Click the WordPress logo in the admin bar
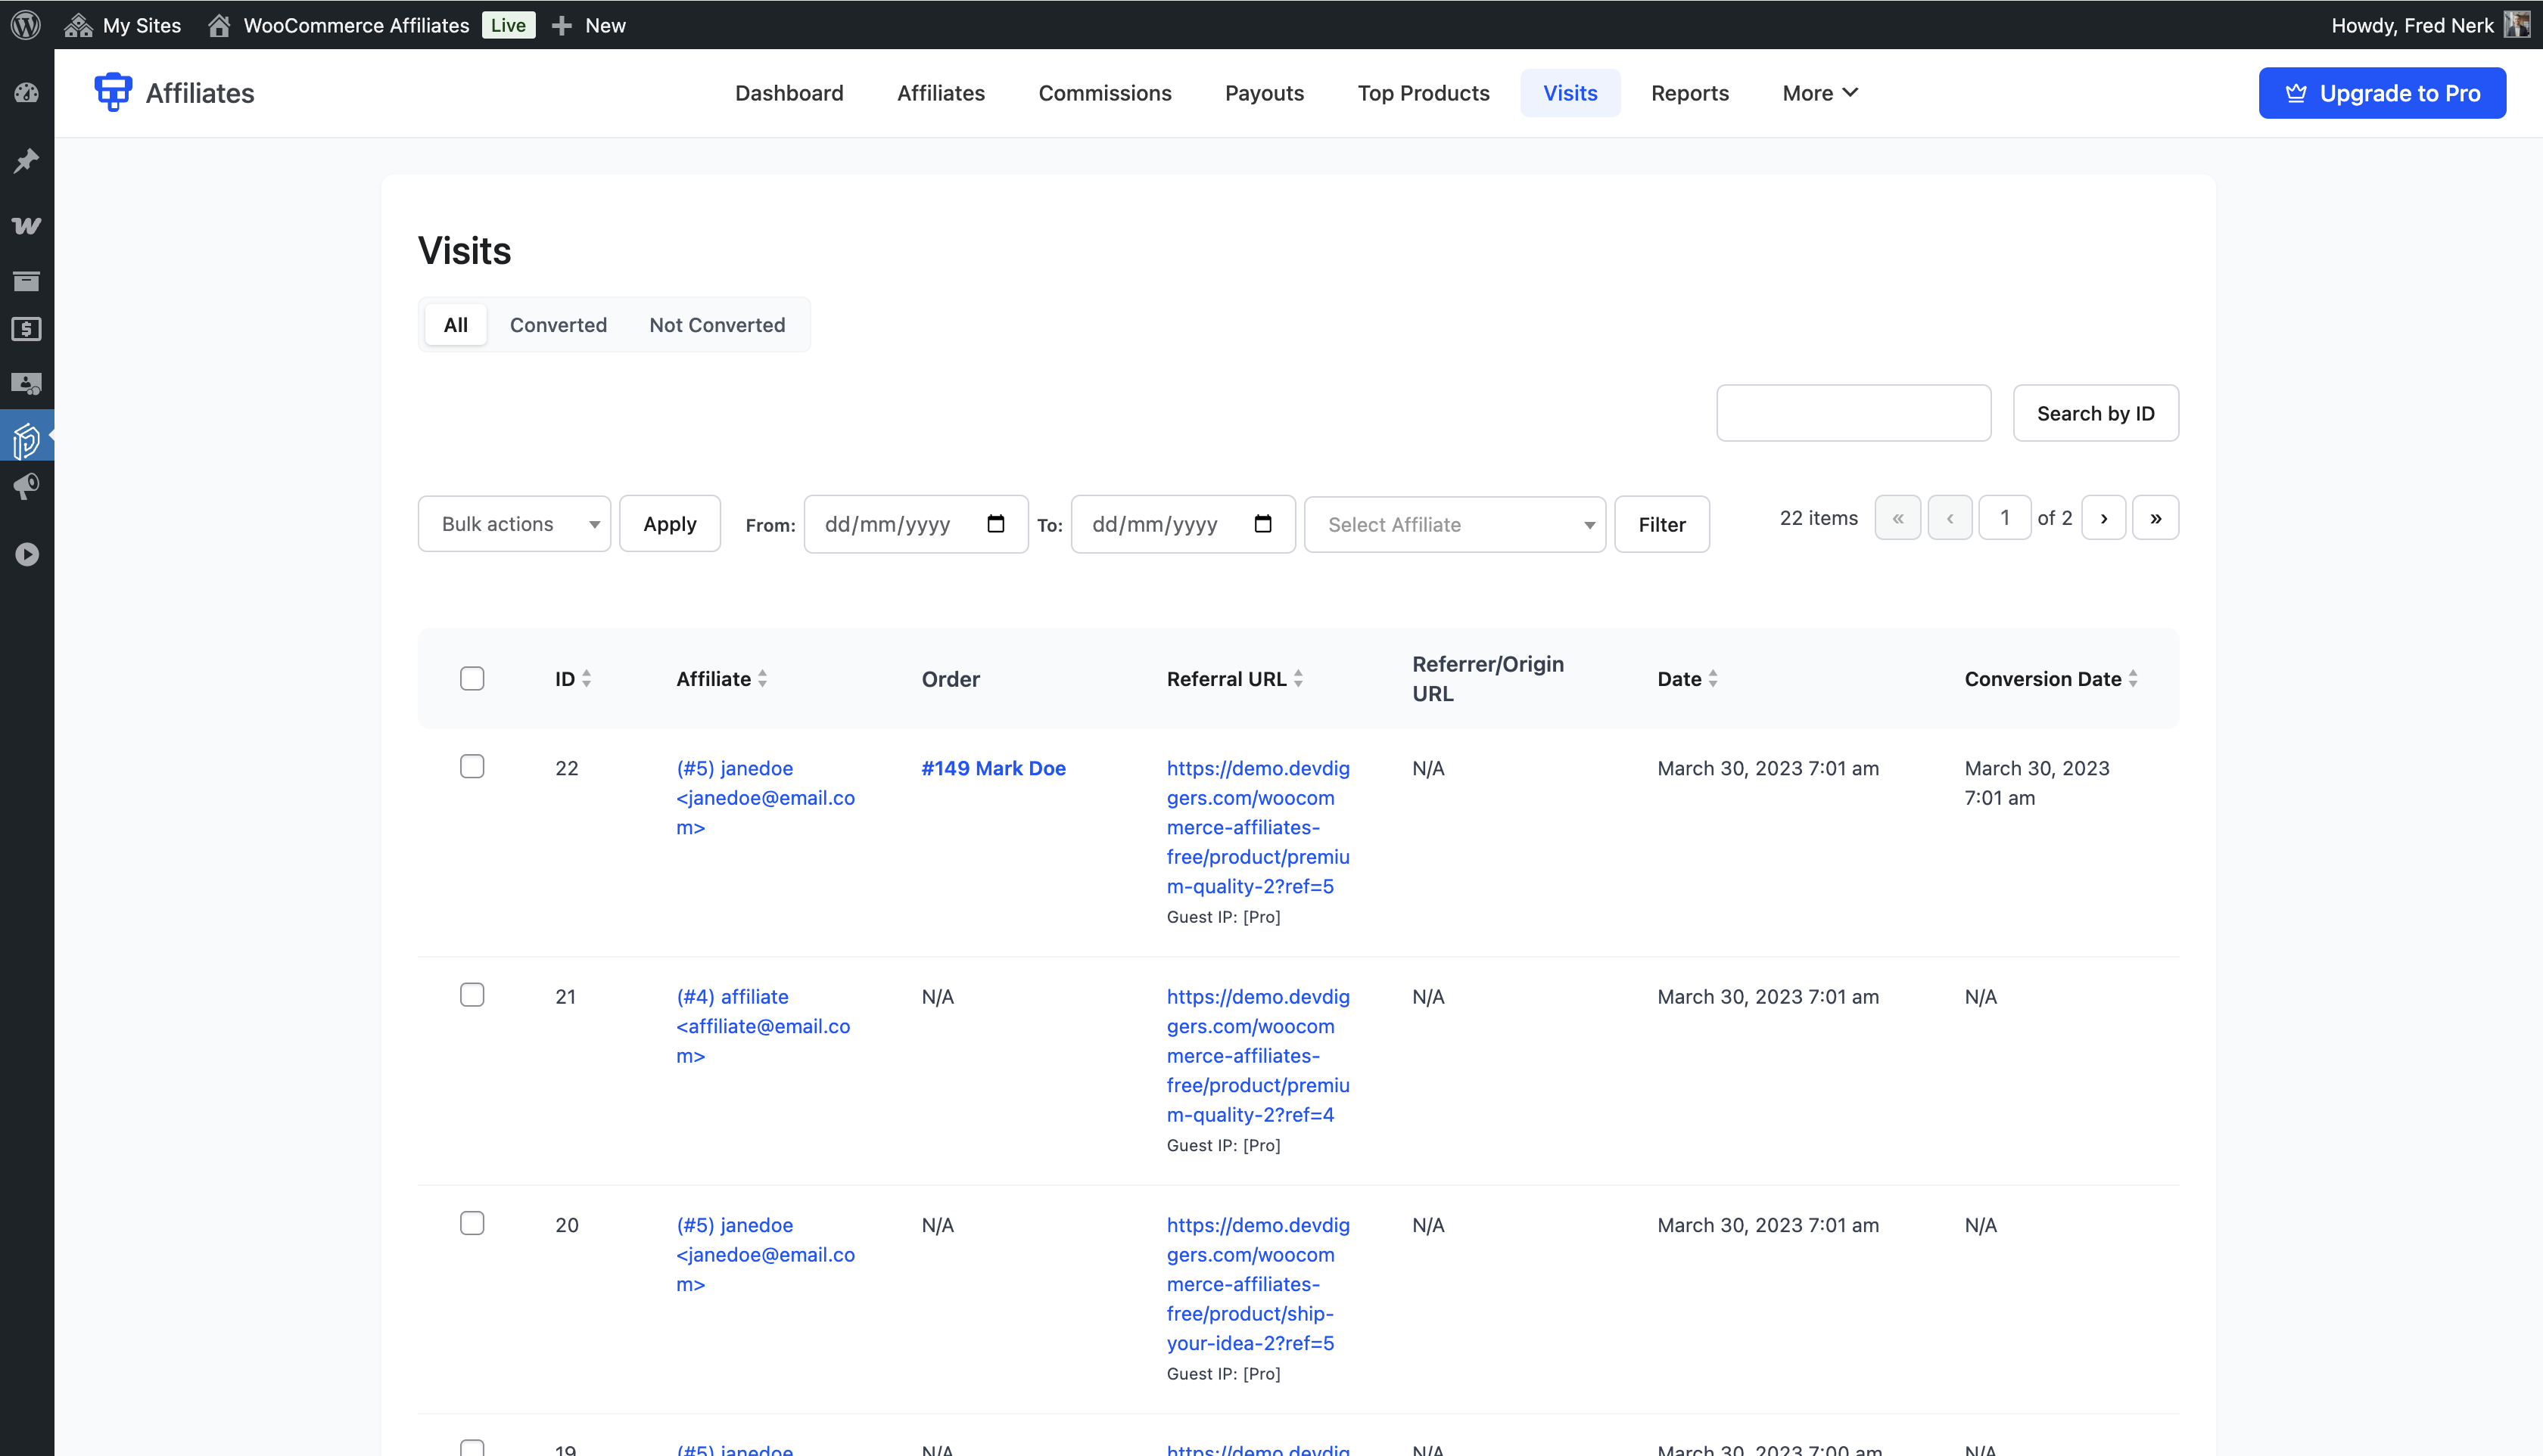The width and height of the screenshot is (2543, 1456). coord(25,25)
